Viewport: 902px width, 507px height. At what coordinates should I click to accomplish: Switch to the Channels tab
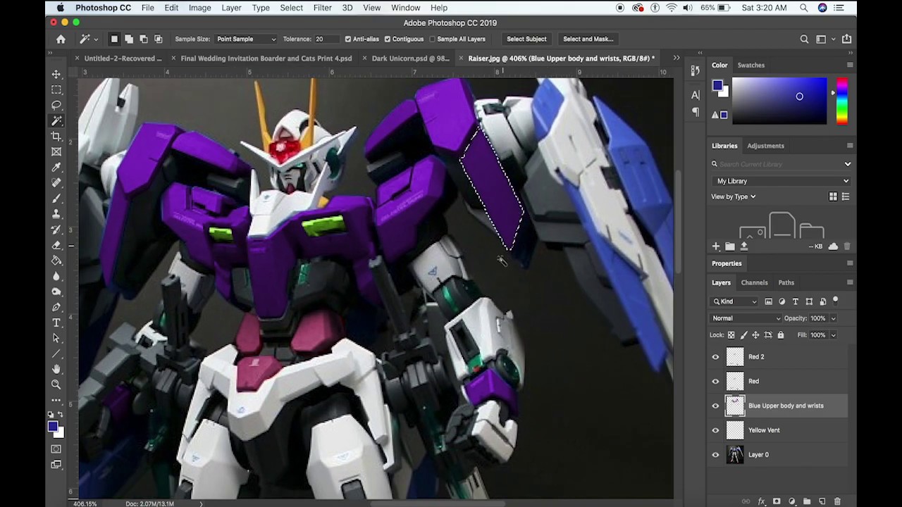754,283
